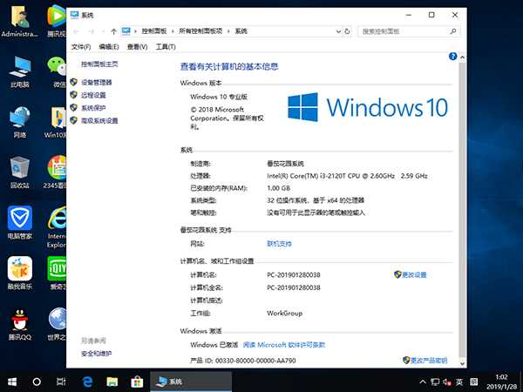Click the blue help question mark icon
Image resolution: width=523 pixels, height=392 pixels.
click(x=452, y=57)
